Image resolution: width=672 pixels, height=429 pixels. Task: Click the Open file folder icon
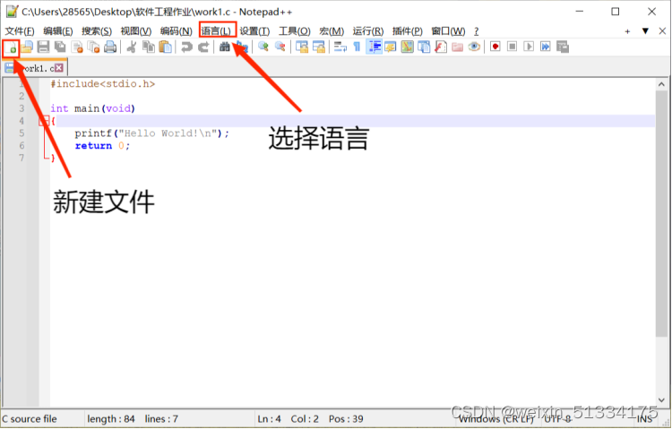[x=27, y=47]
